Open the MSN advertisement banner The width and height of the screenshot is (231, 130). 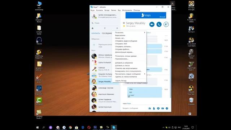146,15
